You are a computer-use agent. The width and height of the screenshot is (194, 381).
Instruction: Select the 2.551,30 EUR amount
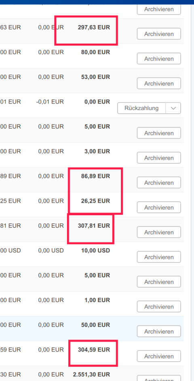91,374
